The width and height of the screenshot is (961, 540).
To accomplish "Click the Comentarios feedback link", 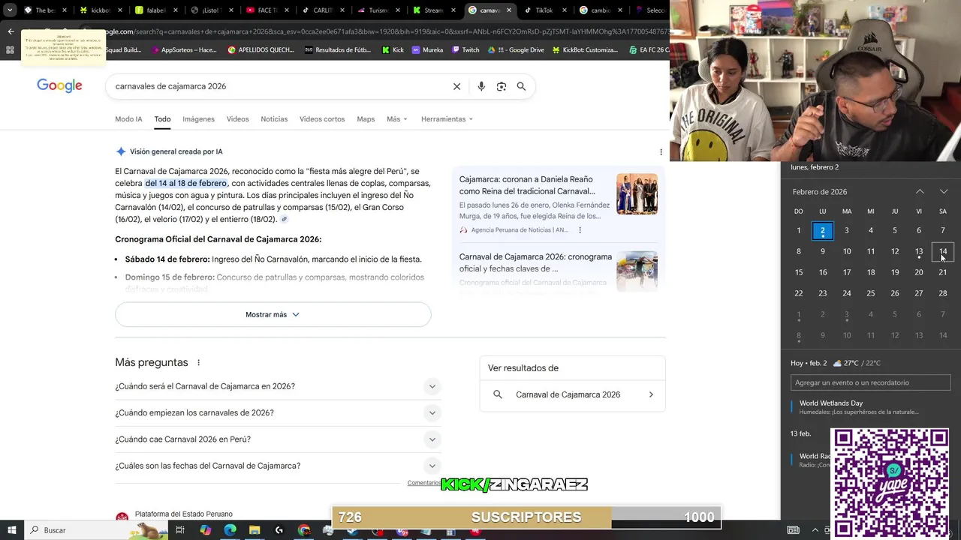I will [423, 483].
